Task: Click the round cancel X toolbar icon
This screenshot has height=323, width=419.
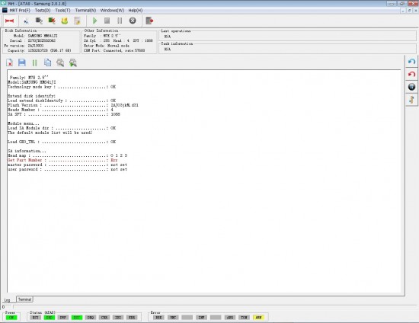Action: (x=133, y=21)
